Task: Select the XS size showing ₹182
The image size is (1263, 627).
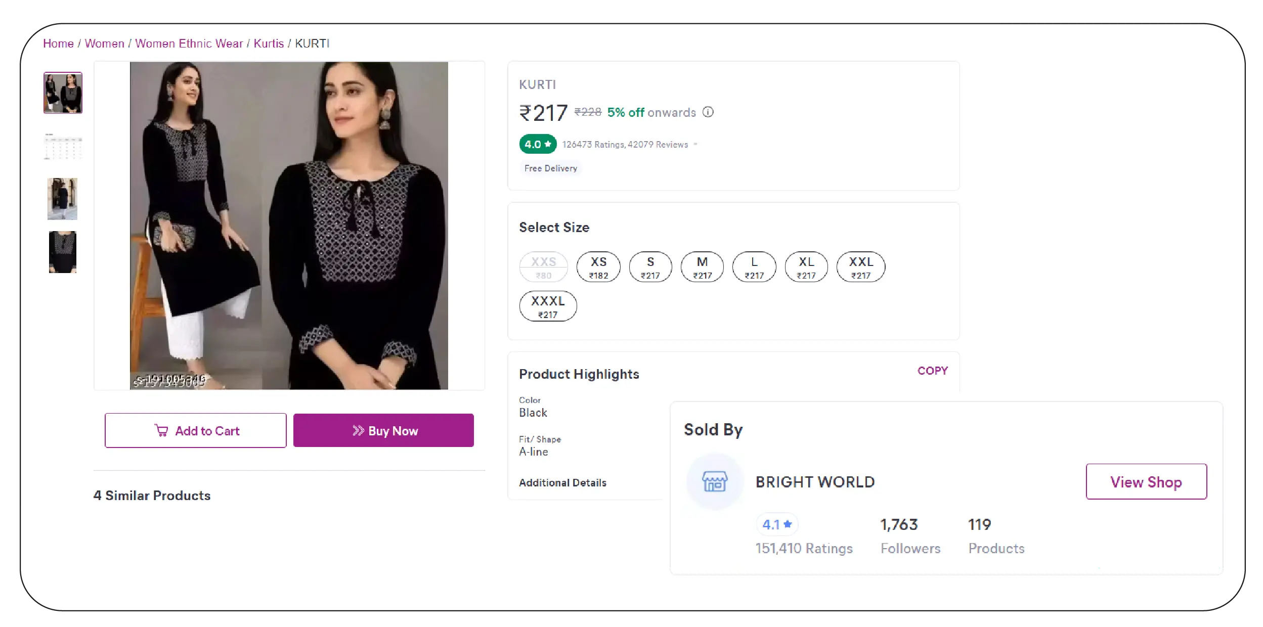Action: click(599, 266)
